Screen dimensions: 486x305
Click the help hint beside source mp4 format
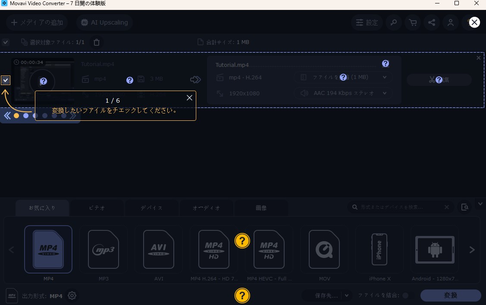[130, 80]
